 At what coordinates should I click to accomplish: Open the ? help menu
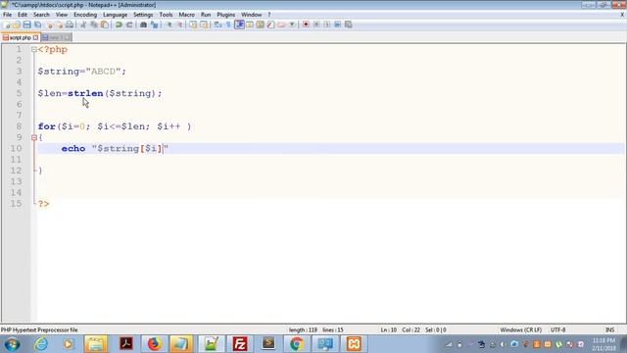(269, 15)
